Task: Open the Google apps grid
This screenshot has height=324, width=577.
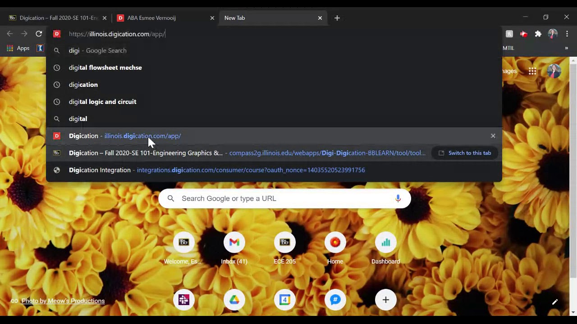Action: (532, 71)
